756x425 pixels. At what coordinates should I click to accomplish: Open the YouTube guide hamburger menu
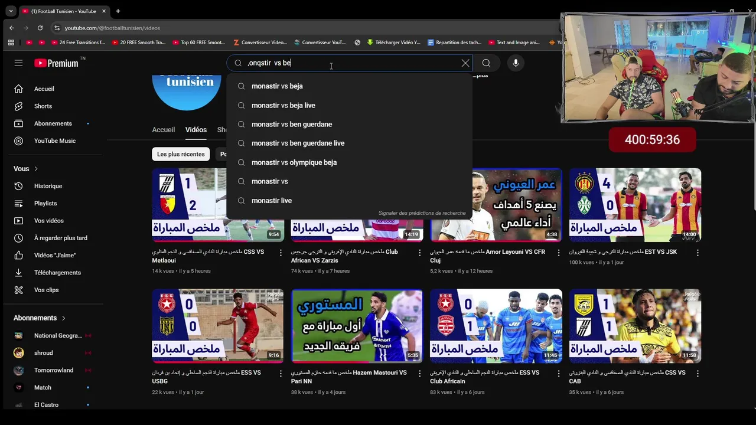(x=18, y=63)
